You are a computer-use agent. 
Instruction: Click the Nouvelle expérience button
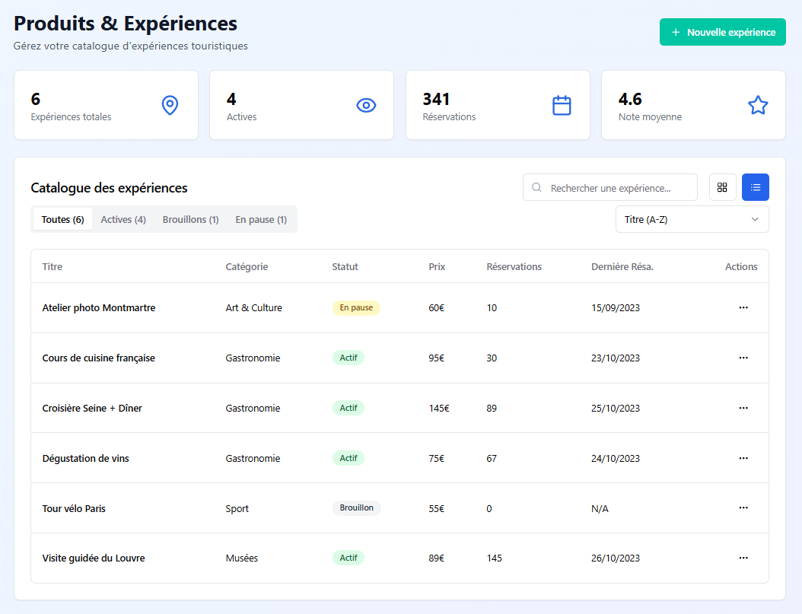pyautogui.click(x=722, y=32)
